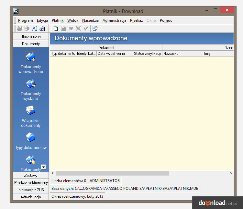
Task: Open the Edycja menu
Action: point(42,20)
